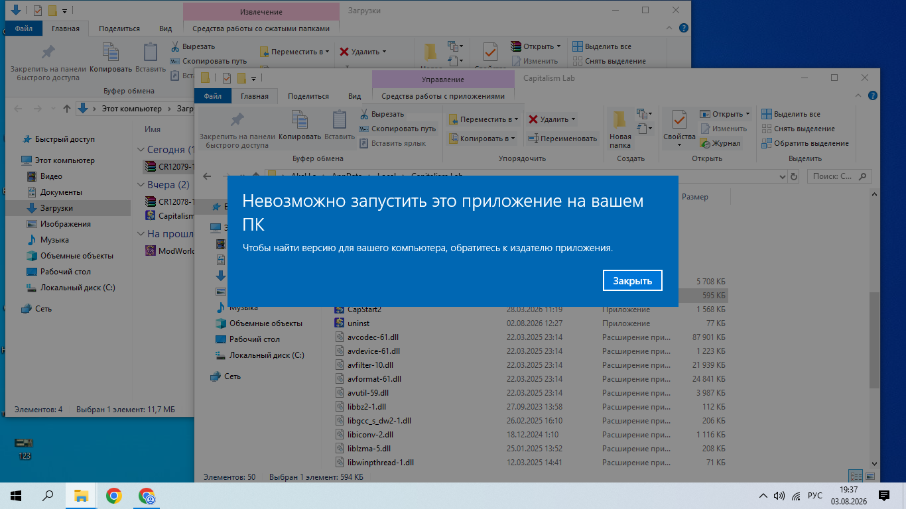Choose Скопировать путь in Capitalism Lab ribbon
This screenshot has height=509, width=906.
397,129
